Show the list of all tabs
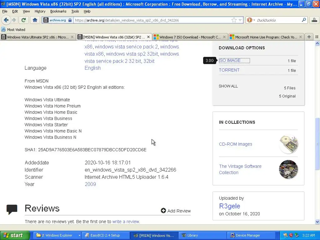Screen dimensions: 320x240 (317, 37)
